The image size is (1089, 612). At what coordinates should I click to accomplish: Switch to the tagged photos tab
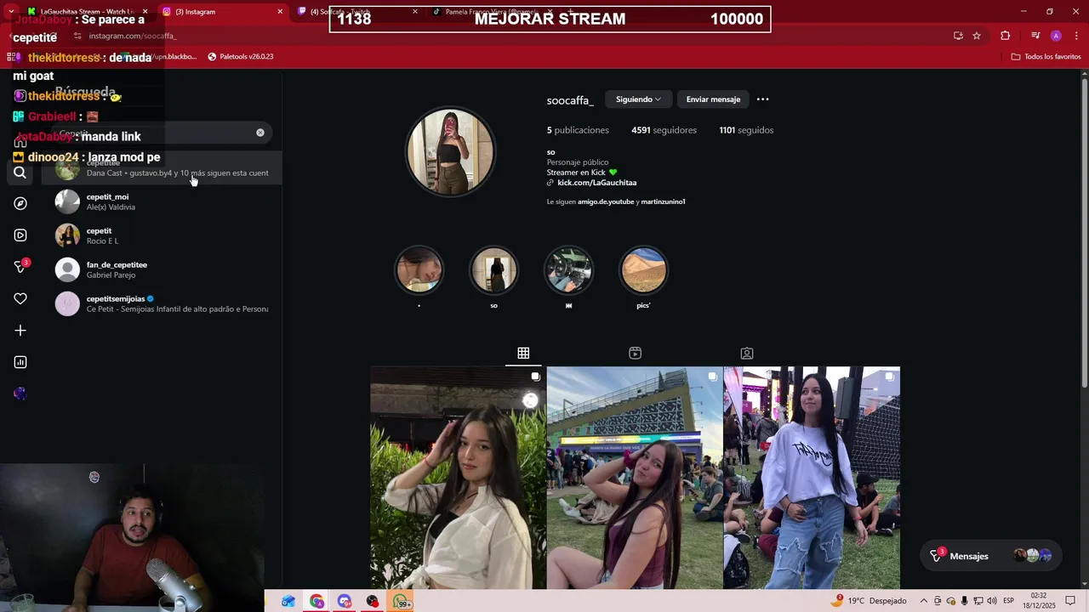pos(746,353)
